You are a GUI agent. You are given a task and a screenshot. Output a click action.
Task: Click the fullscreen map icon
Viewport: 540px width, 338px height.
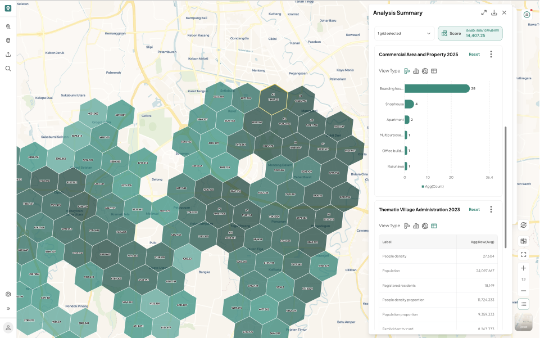click(524, 255)
